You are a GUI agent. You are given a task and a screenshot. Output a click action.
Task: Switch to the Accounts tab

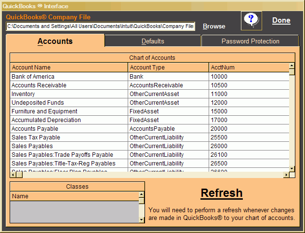[55, 41]
